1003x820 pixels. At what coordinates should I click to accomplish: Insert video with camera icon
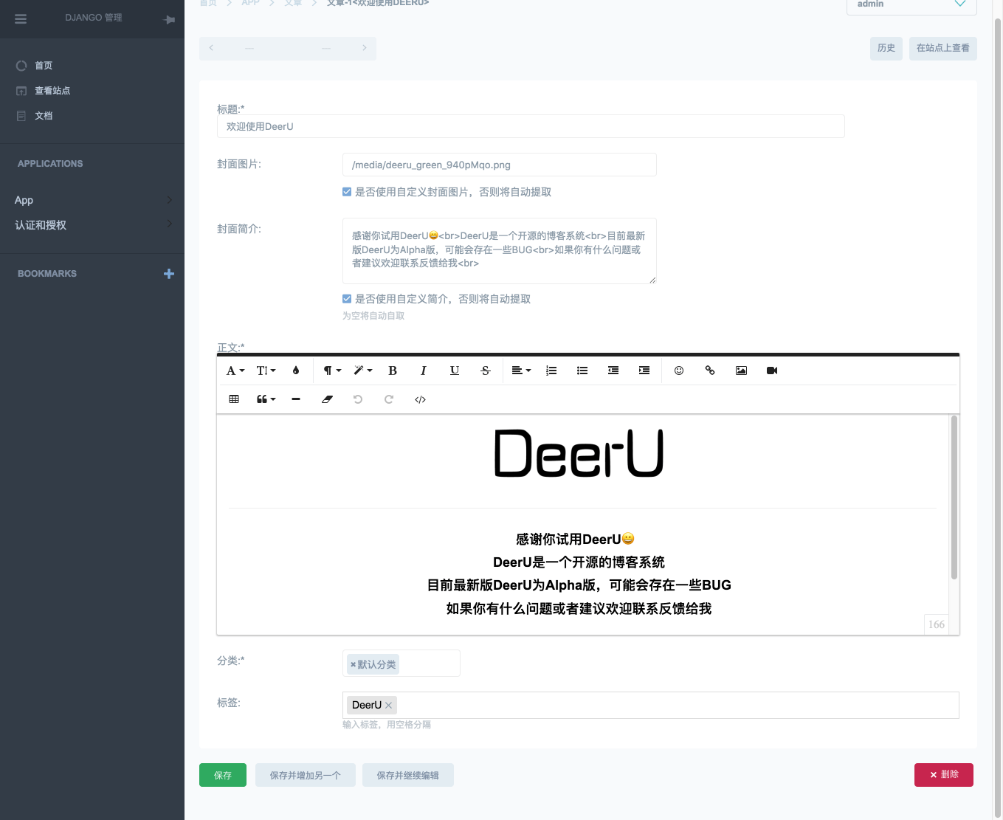click(772, 371)
